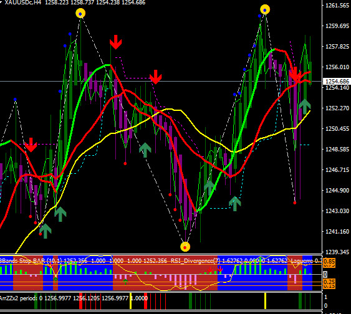Click the XAUUSDc,H4 chart title text
The image size is (351, 314).
(x=23, y=2)
